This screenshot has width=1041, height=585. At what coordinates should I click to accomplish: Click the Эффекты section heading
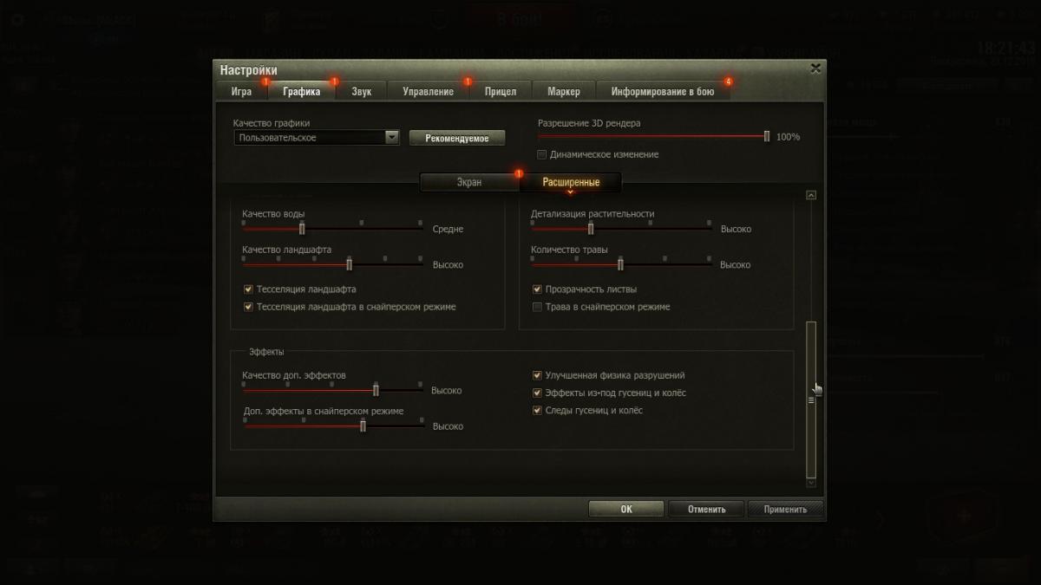pos(266,352)
